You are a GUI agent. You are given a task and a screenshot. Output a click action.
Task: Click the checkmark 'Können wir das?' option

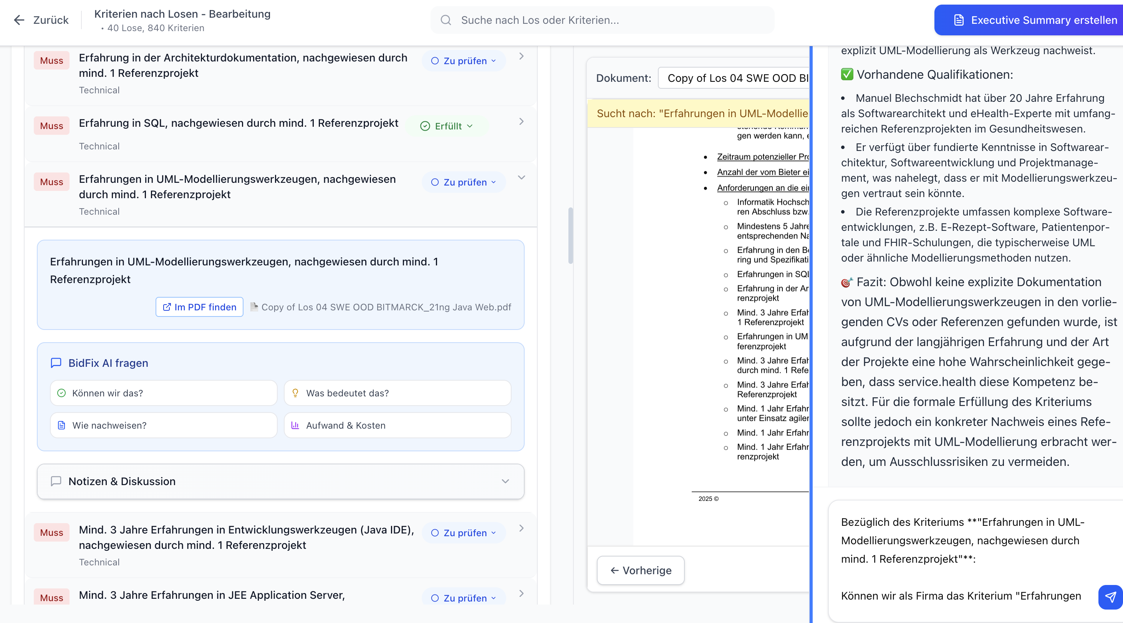[164, 393]
